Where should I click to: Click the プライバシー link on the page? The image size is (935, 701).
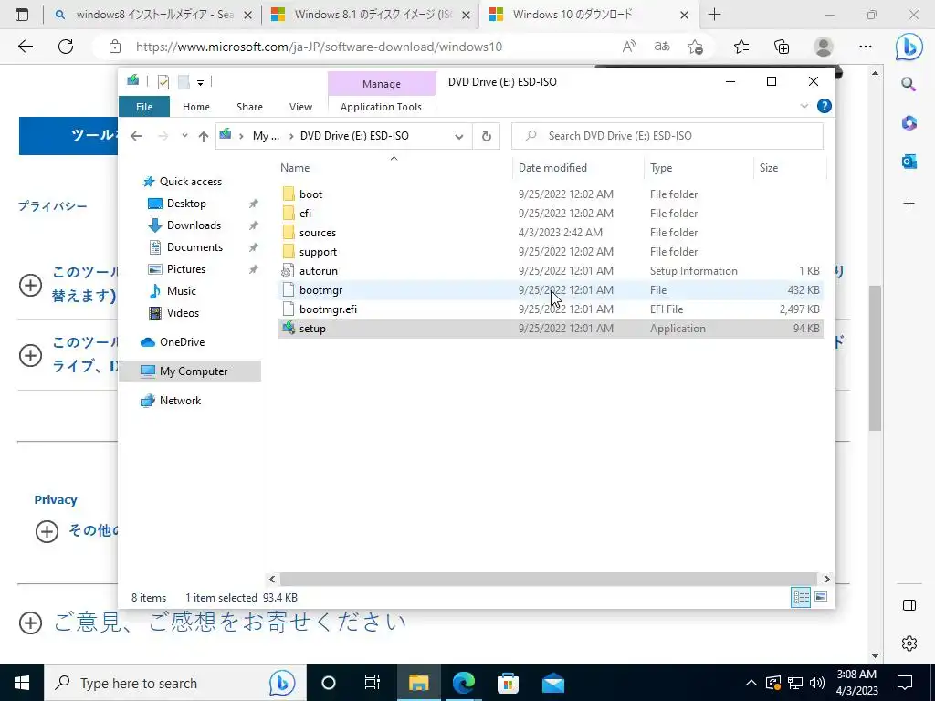click(52, 206)
